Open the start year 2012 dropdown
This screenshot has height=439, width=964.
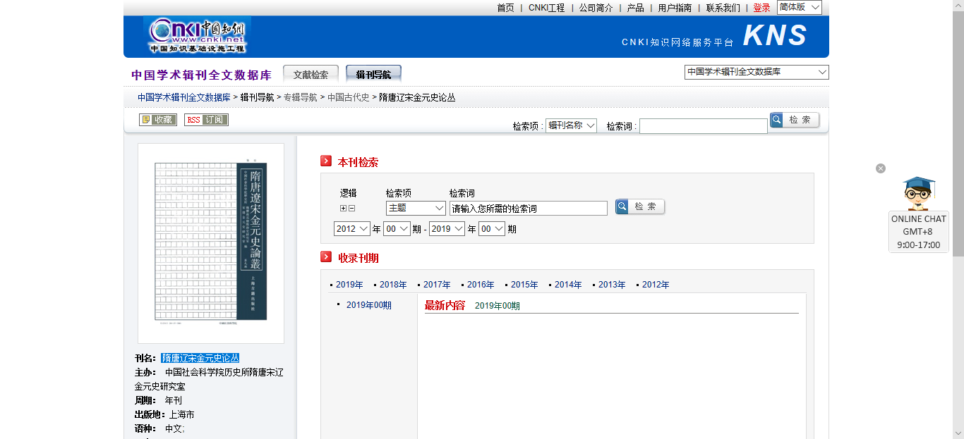[352, 228]
